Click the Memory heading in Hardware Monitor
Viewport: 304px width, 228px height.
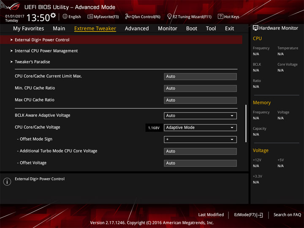[262, 103]
